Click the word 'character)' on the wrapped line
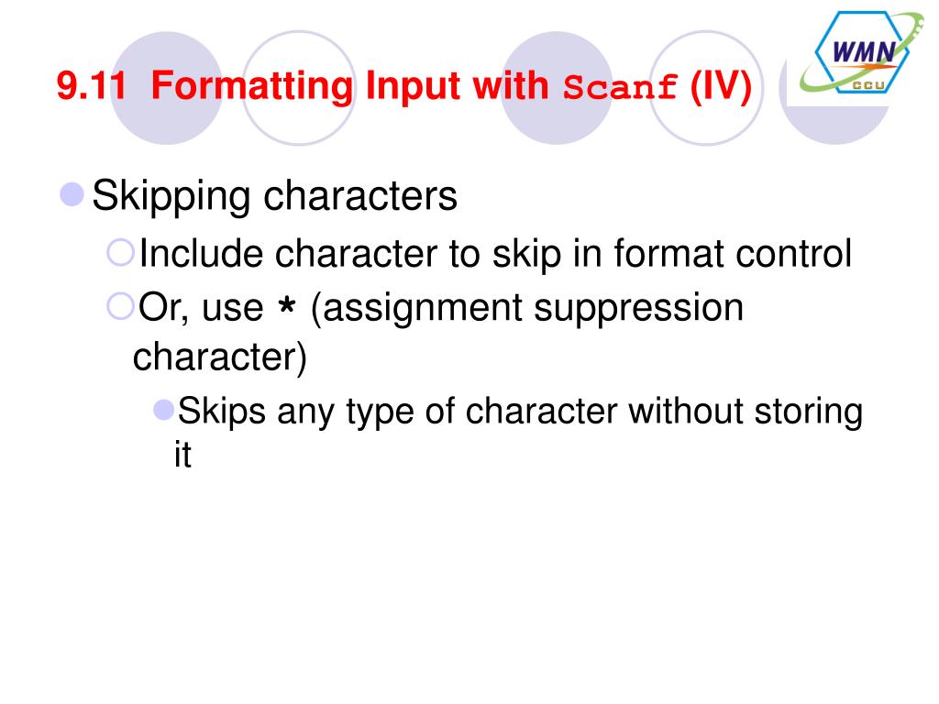Image resolution: width=939 pixels, height=704 pixels. pyautogui.click(x=220, y=357)
